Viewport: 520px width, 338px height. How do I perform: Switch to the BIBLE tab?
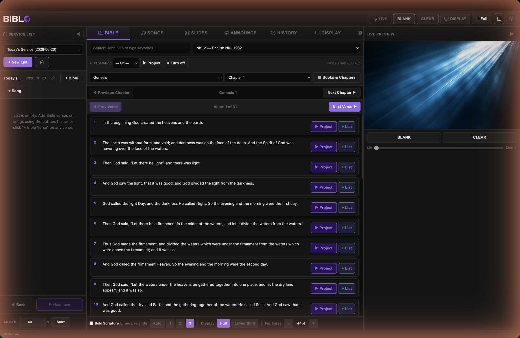[108, 33]
